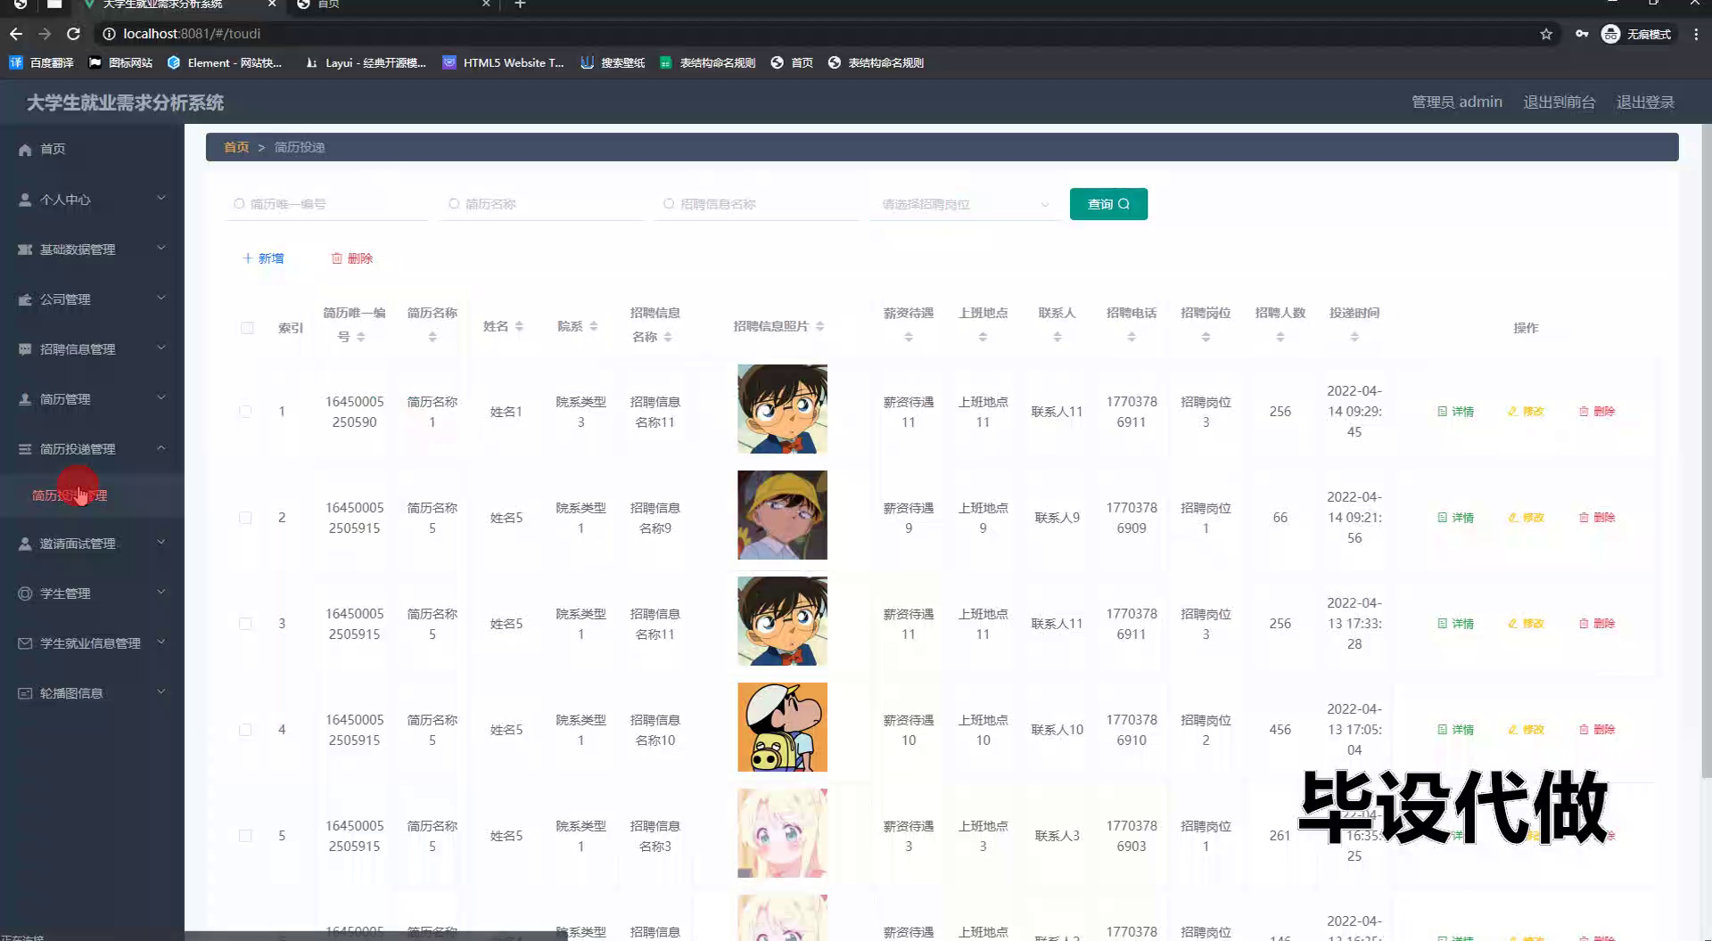Expand 招聘信息管理 menu chevron
This screenshot has height=941, width=1712.
coord(161,348)
